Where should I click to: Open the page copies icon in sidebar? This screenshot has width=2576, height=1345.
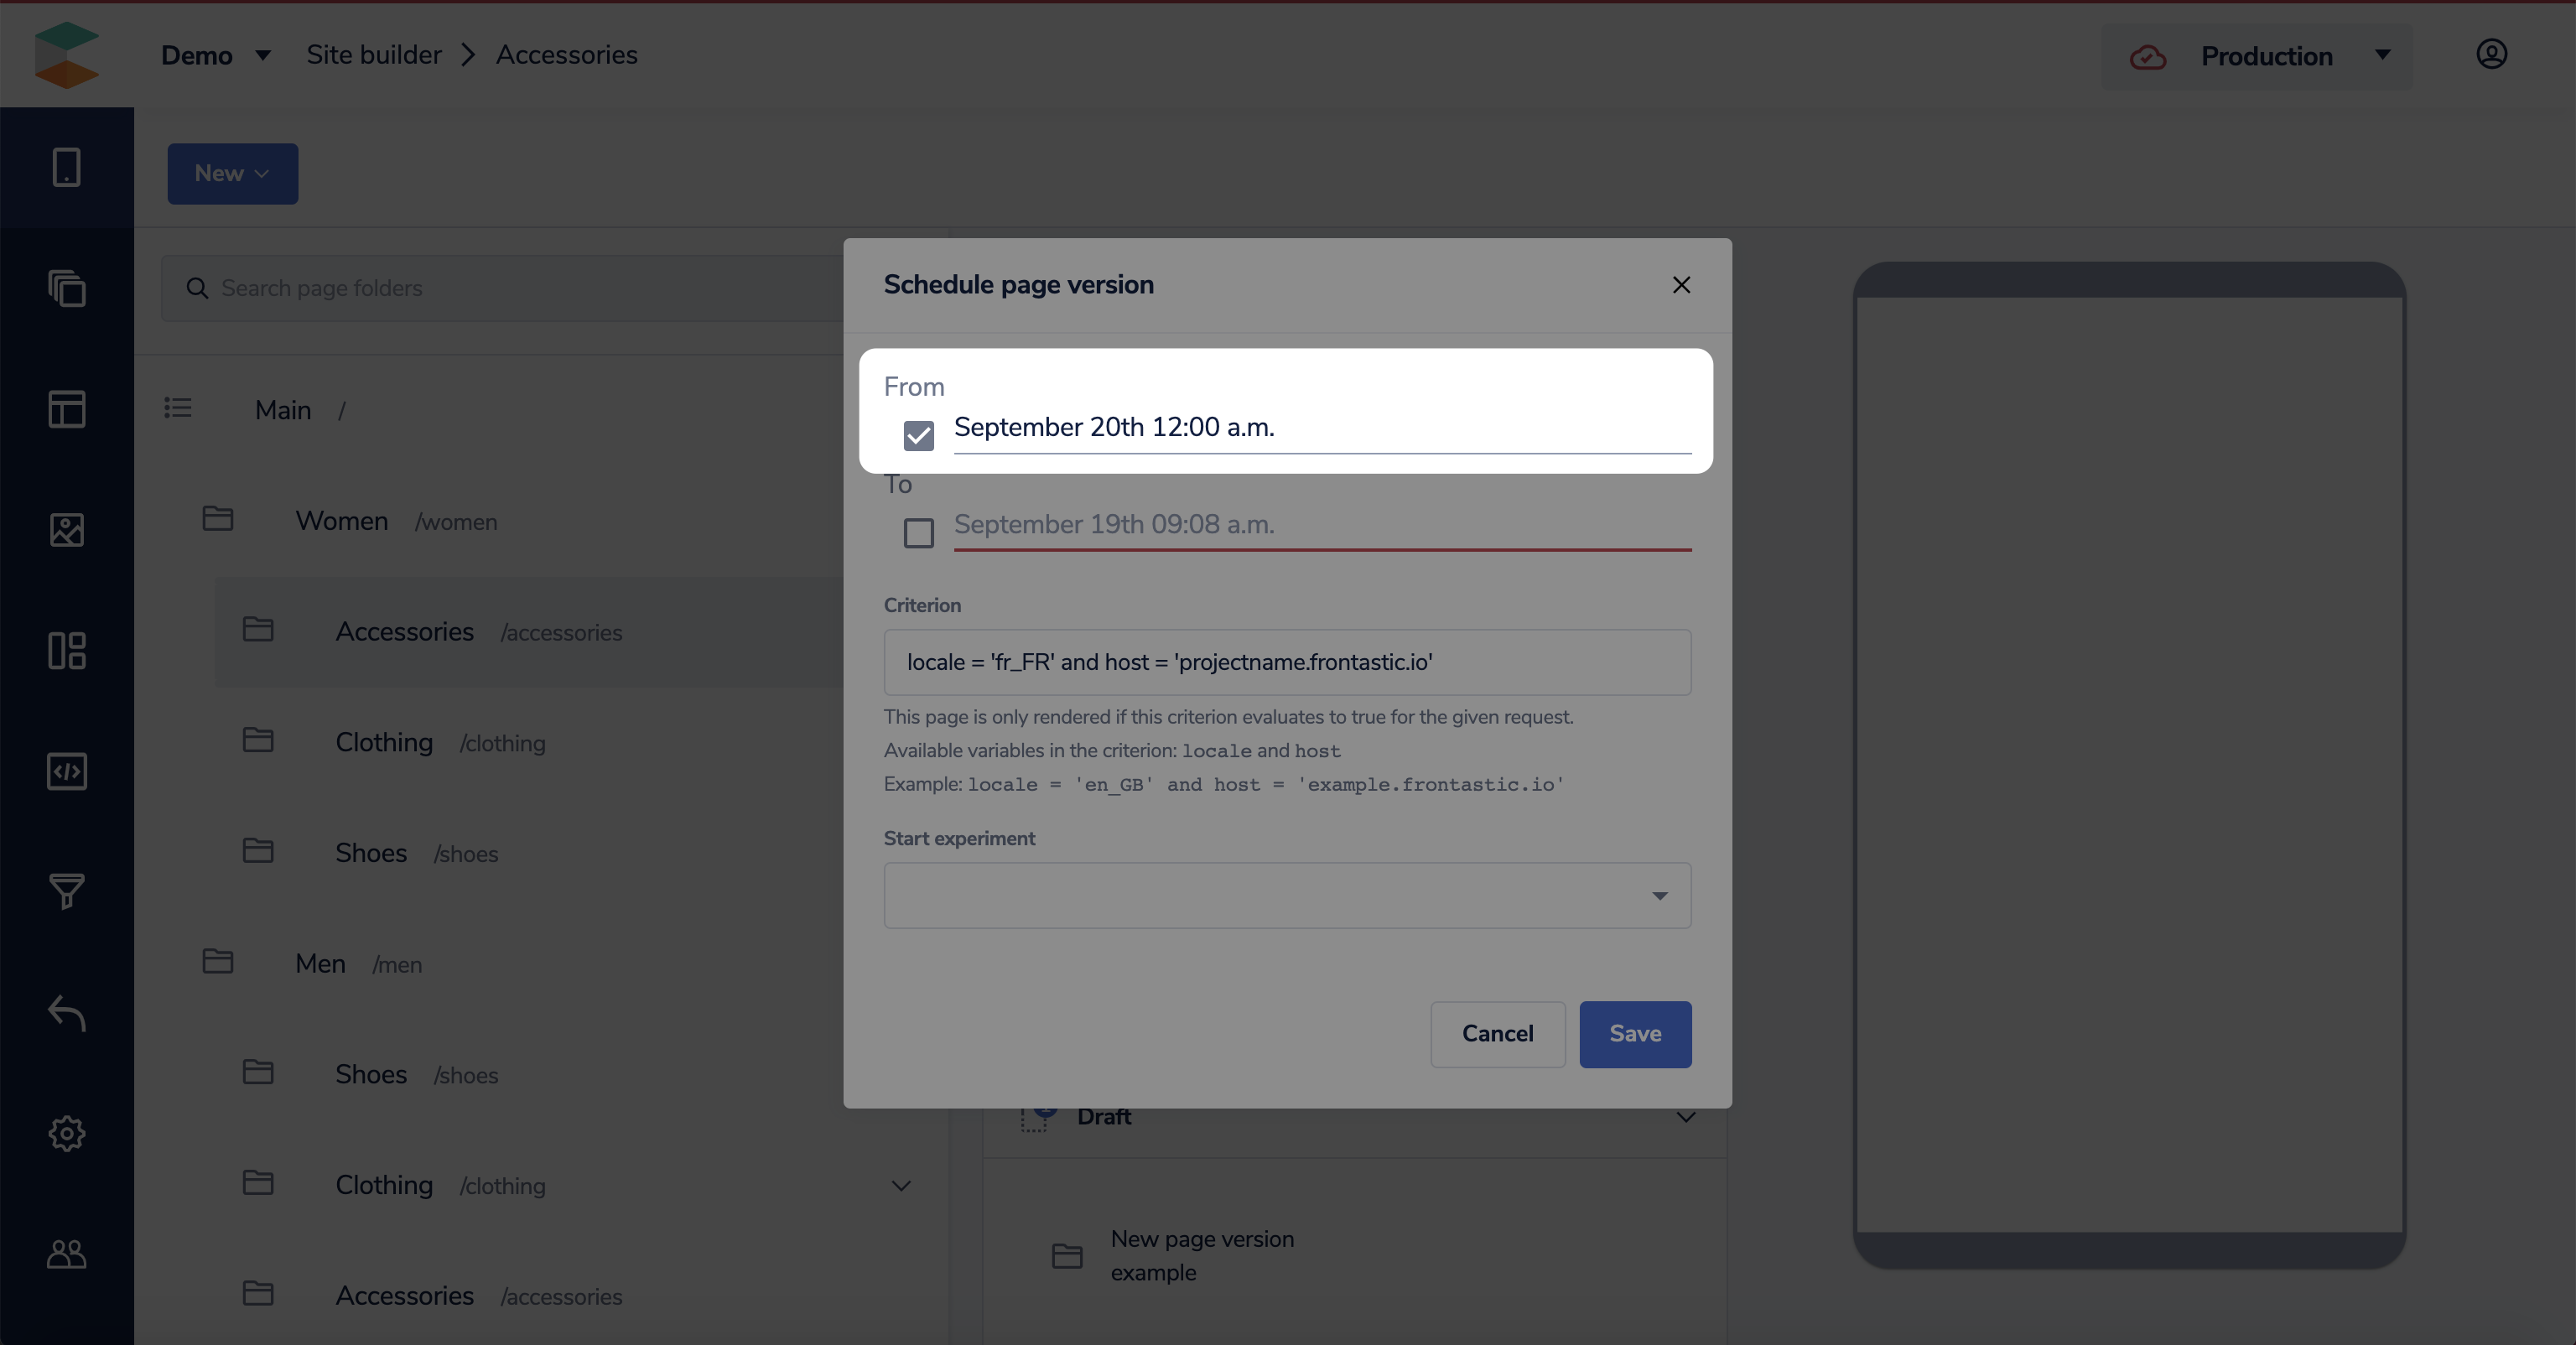pyautogui.click(x=66, y=288)
